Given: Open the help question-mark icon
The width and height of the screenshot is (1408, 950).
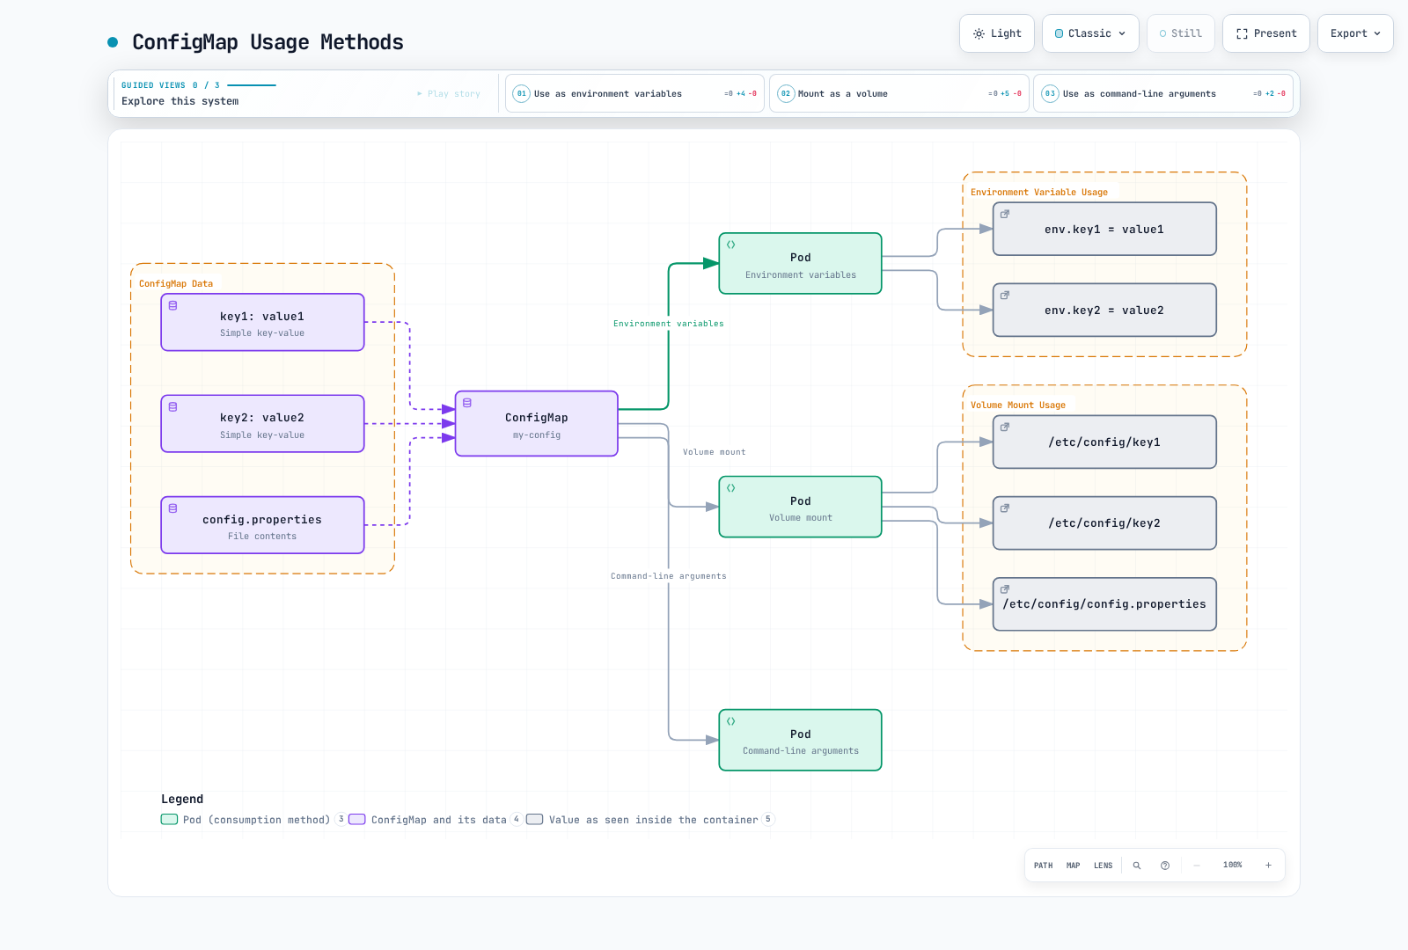Looking at the screenshot, I should click(x=1165, y=866).
